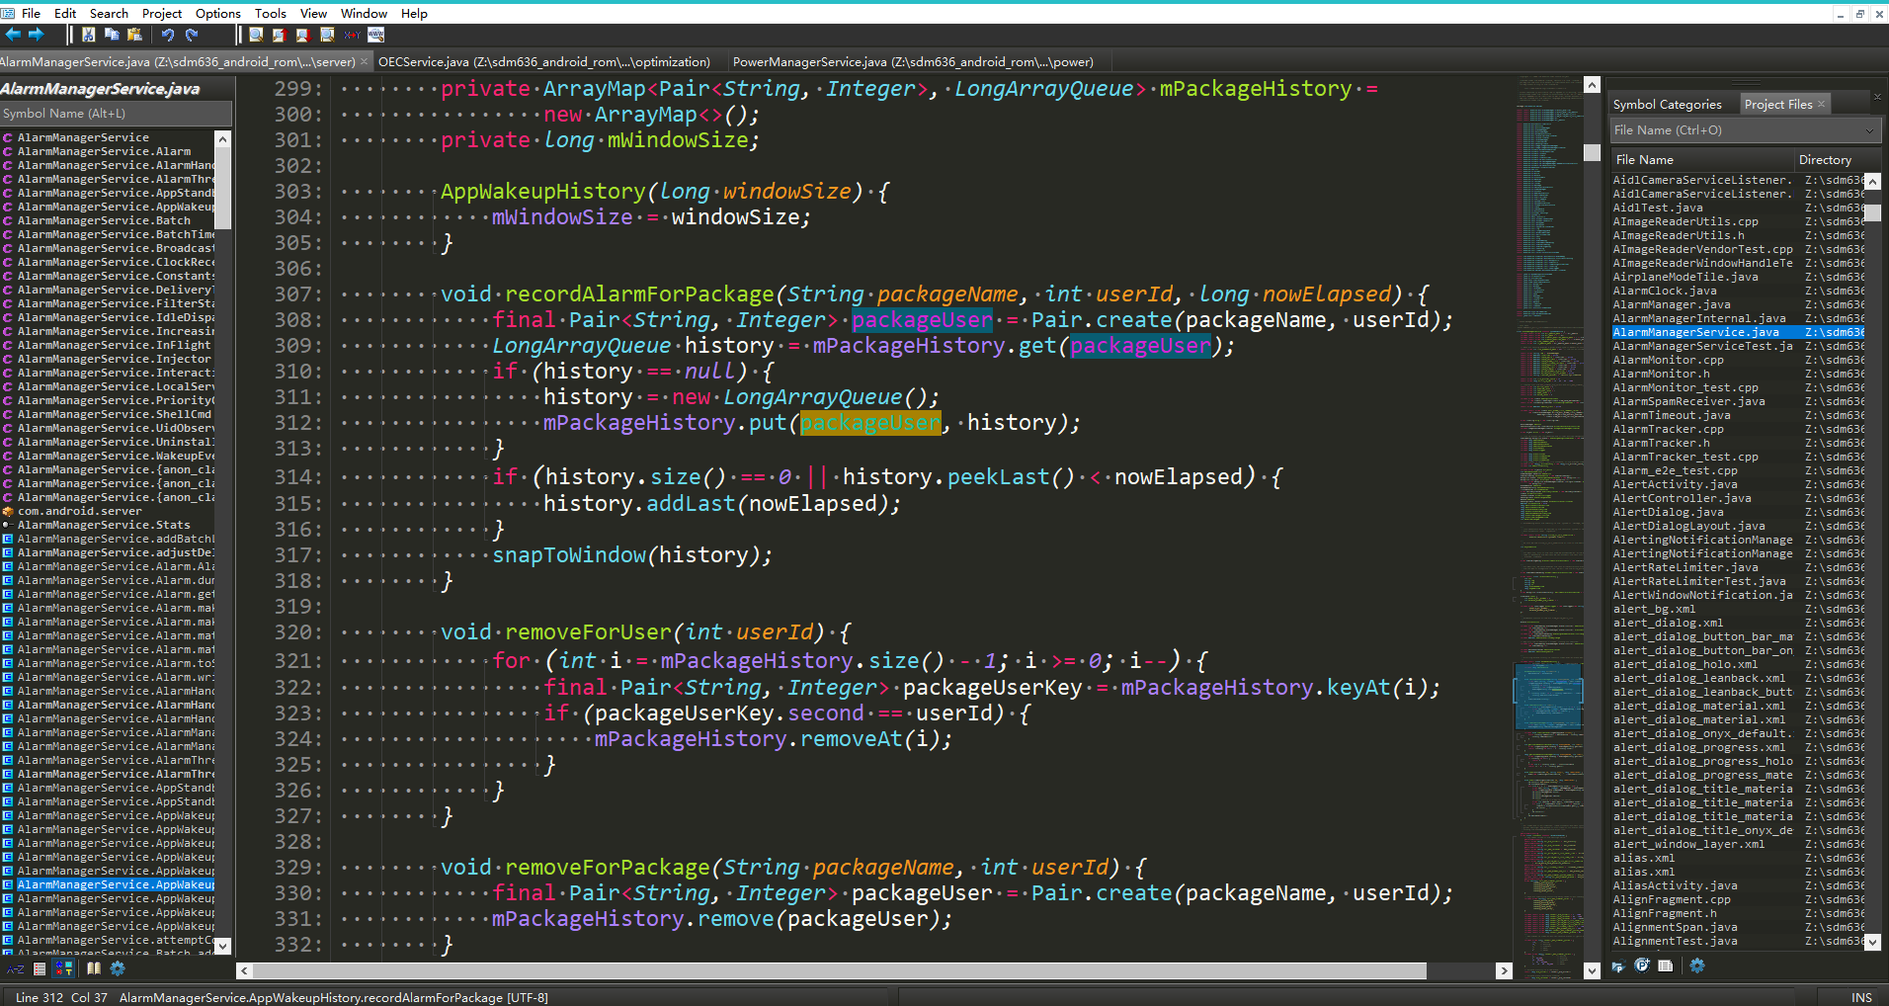This screenshot has height=1006, width=1889.
Task: Sort the file list by the File Name column header
Action: (x=1701, y=159)
